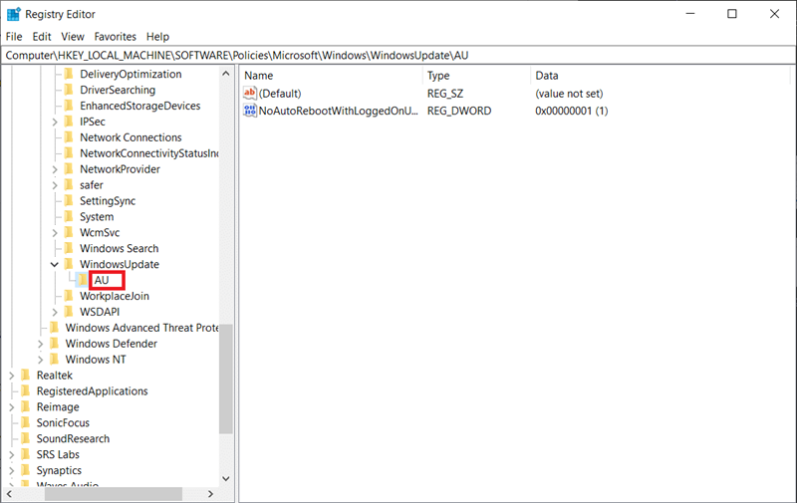The width and height of the screenshot is (798, 504).
Task: Select the AU folder icon
Action: tap(83, 280)
